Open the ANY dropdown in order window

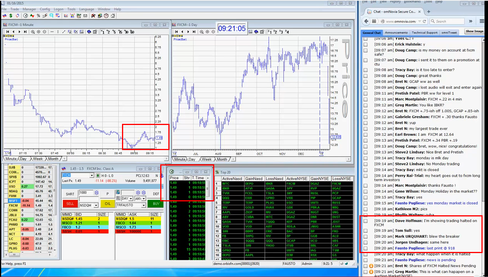click(144, 198)
